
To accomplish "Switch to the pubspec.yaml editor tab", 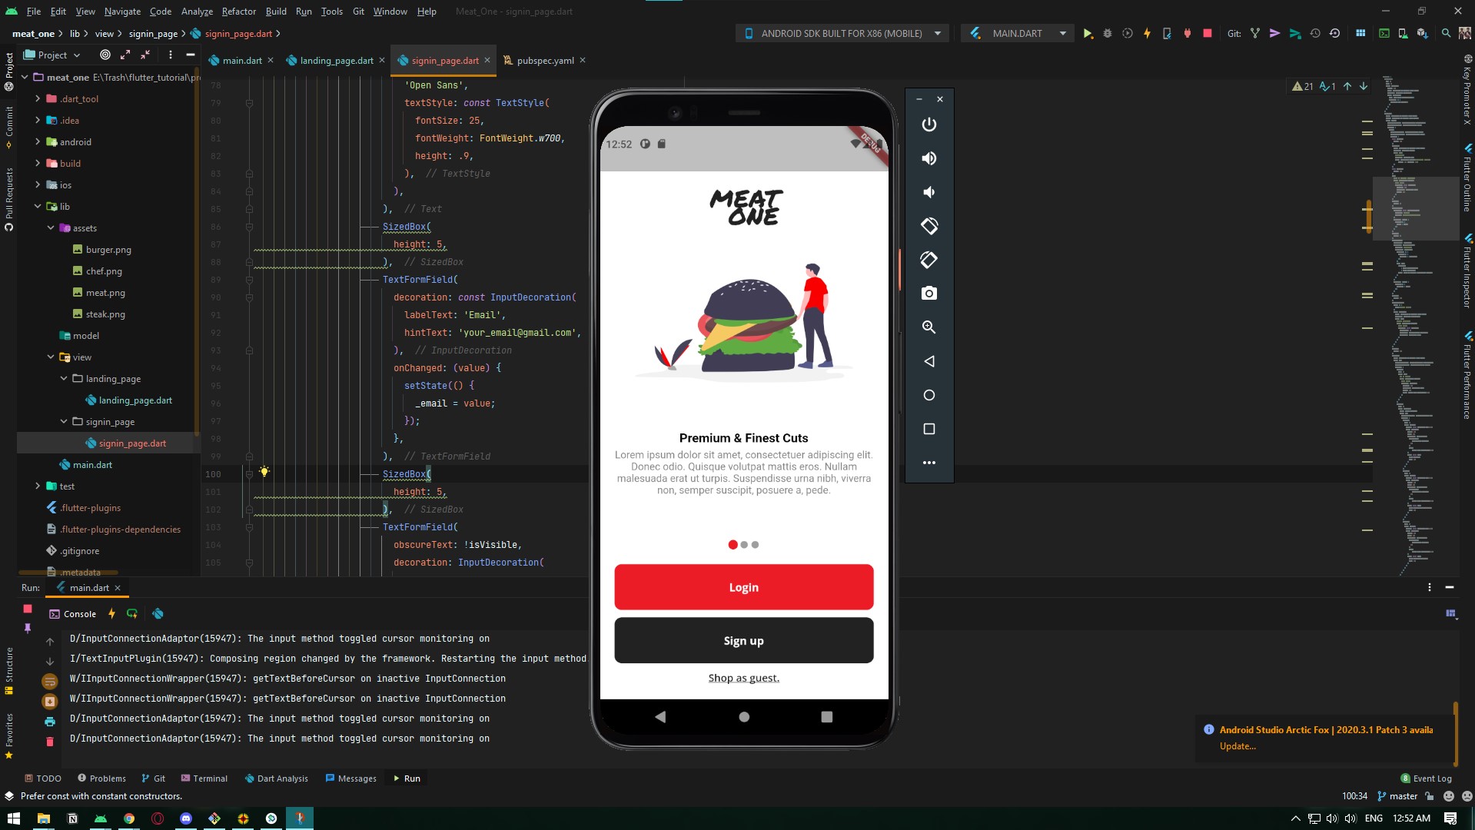I will (x=544, y=60).
